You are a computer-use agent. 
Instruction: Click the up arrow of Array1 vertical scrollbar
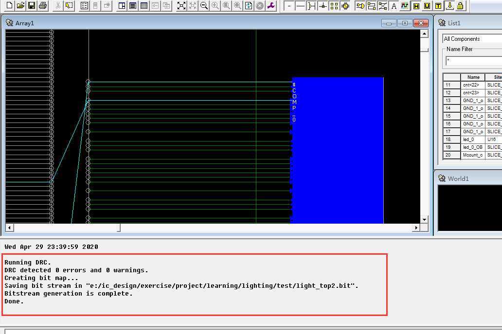click(x=424, y=34)
